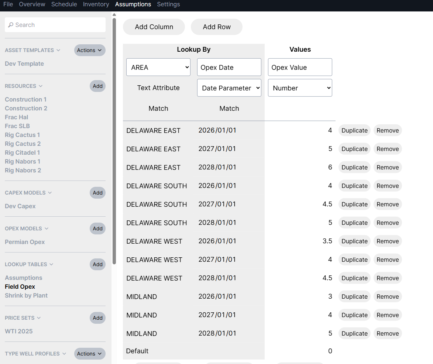Click the search magnifier icon in sidebar
Screen dimensions: 433x364
click(x=10, y=25)
